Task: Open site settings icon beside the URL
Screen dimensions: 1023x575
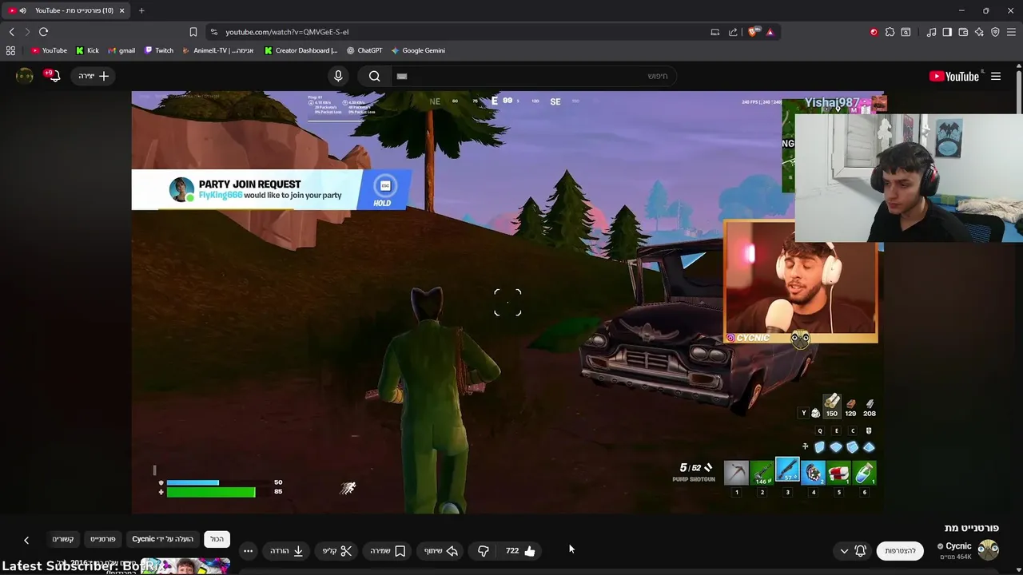Action: coord(213,32)
